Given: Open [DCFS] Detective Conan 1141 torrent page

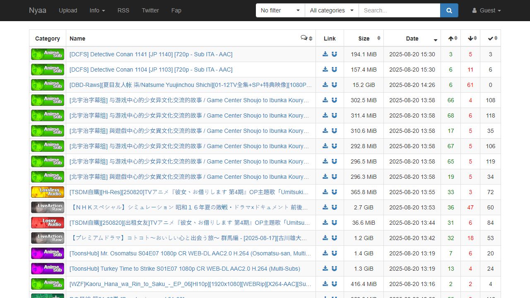Looking at the screenshot, I should (151, 54).
